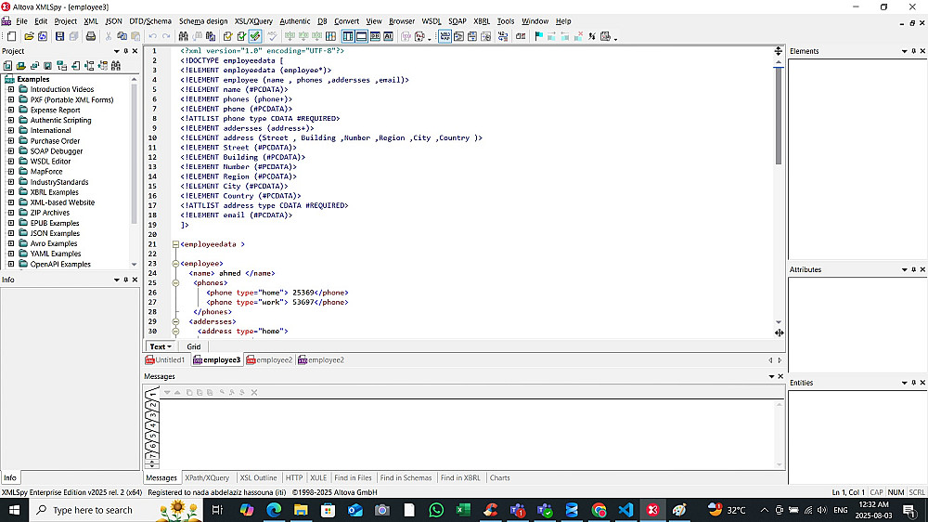Collapse the phones element fold marker
This screenshot has height=522, width=928.
pos(175,283)
